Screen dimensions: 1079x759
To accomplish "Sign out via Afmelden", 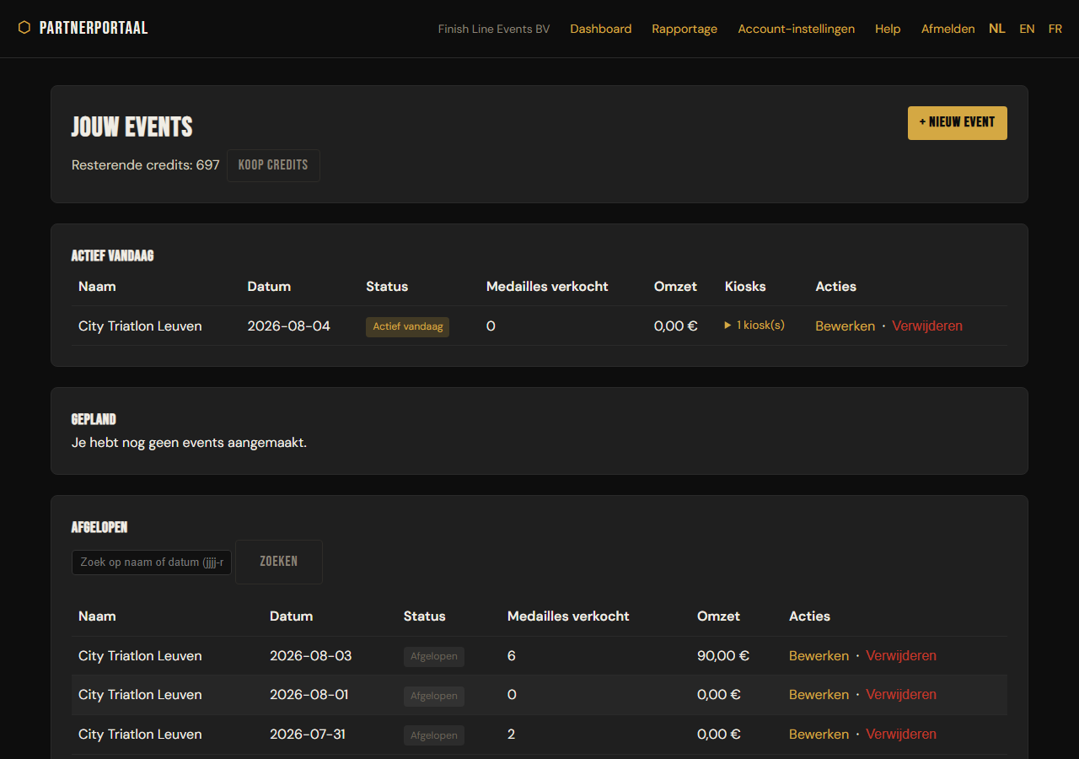I will pyautogui.click(x=947, y=29).
